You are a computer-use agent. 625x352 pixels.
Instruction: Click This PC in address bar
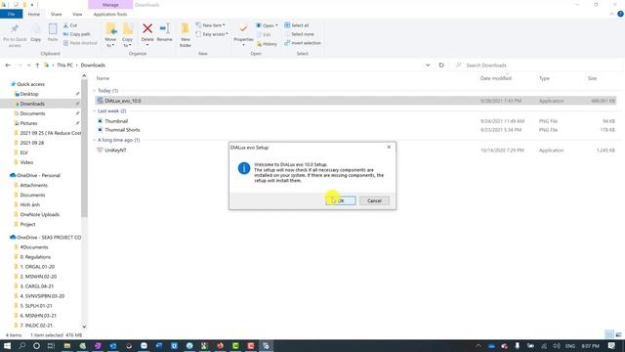[x=64, y=66]
